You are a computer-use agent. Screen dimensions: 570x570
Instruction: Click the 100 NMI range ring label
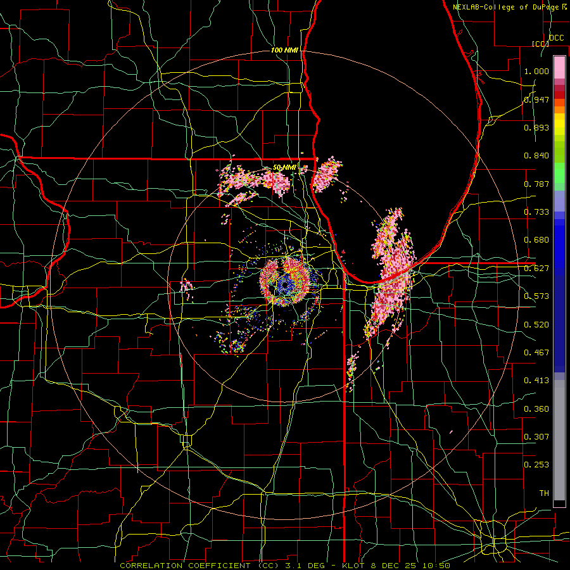[284, 50]
